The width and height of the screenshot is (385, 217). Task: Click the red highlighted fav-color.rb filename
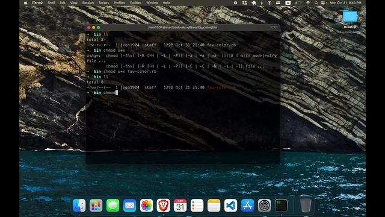point(221,87)
